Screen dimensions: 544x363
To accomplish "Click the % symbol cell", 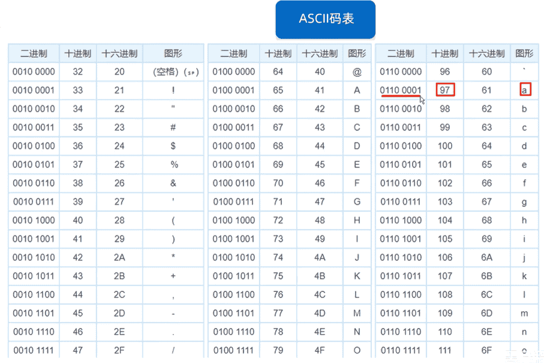I will [x=173, y=165].
